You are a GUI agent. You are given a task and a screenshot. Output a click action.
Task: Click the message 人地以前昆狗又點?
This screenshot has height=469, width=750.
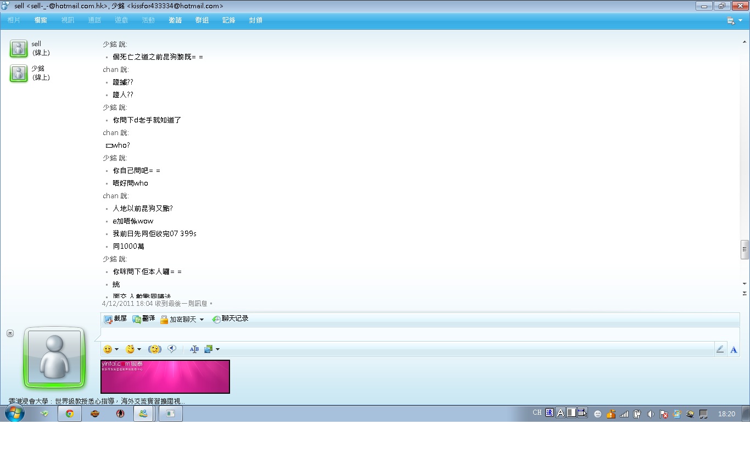click(x=143, y=209)
